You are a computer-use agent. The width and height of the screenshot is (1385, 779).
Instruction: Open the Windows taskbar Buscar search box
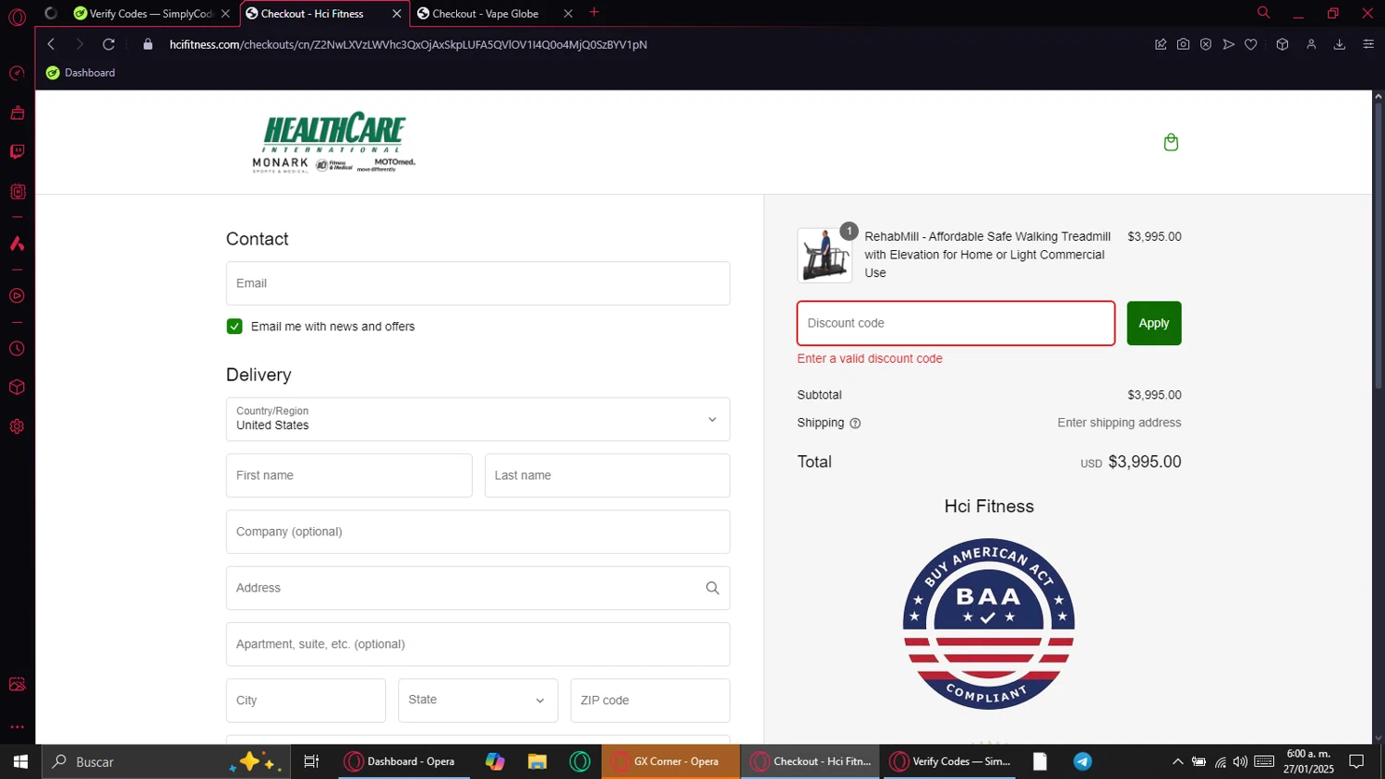166,761
